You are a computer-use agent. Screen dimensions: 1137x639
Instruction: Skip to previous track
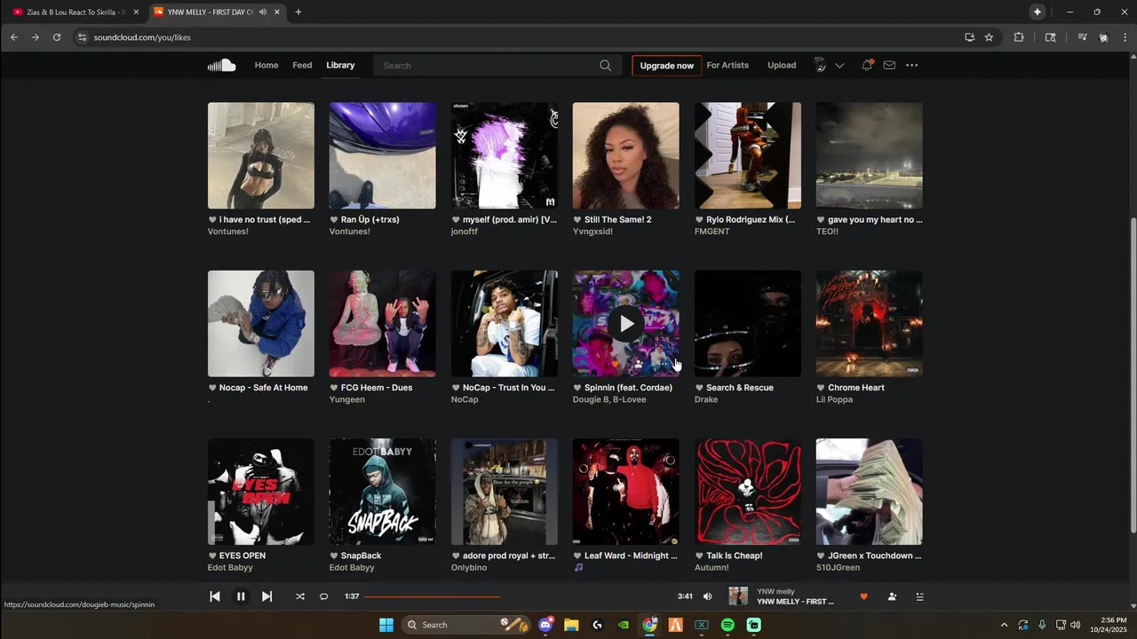tap(214, 596)
